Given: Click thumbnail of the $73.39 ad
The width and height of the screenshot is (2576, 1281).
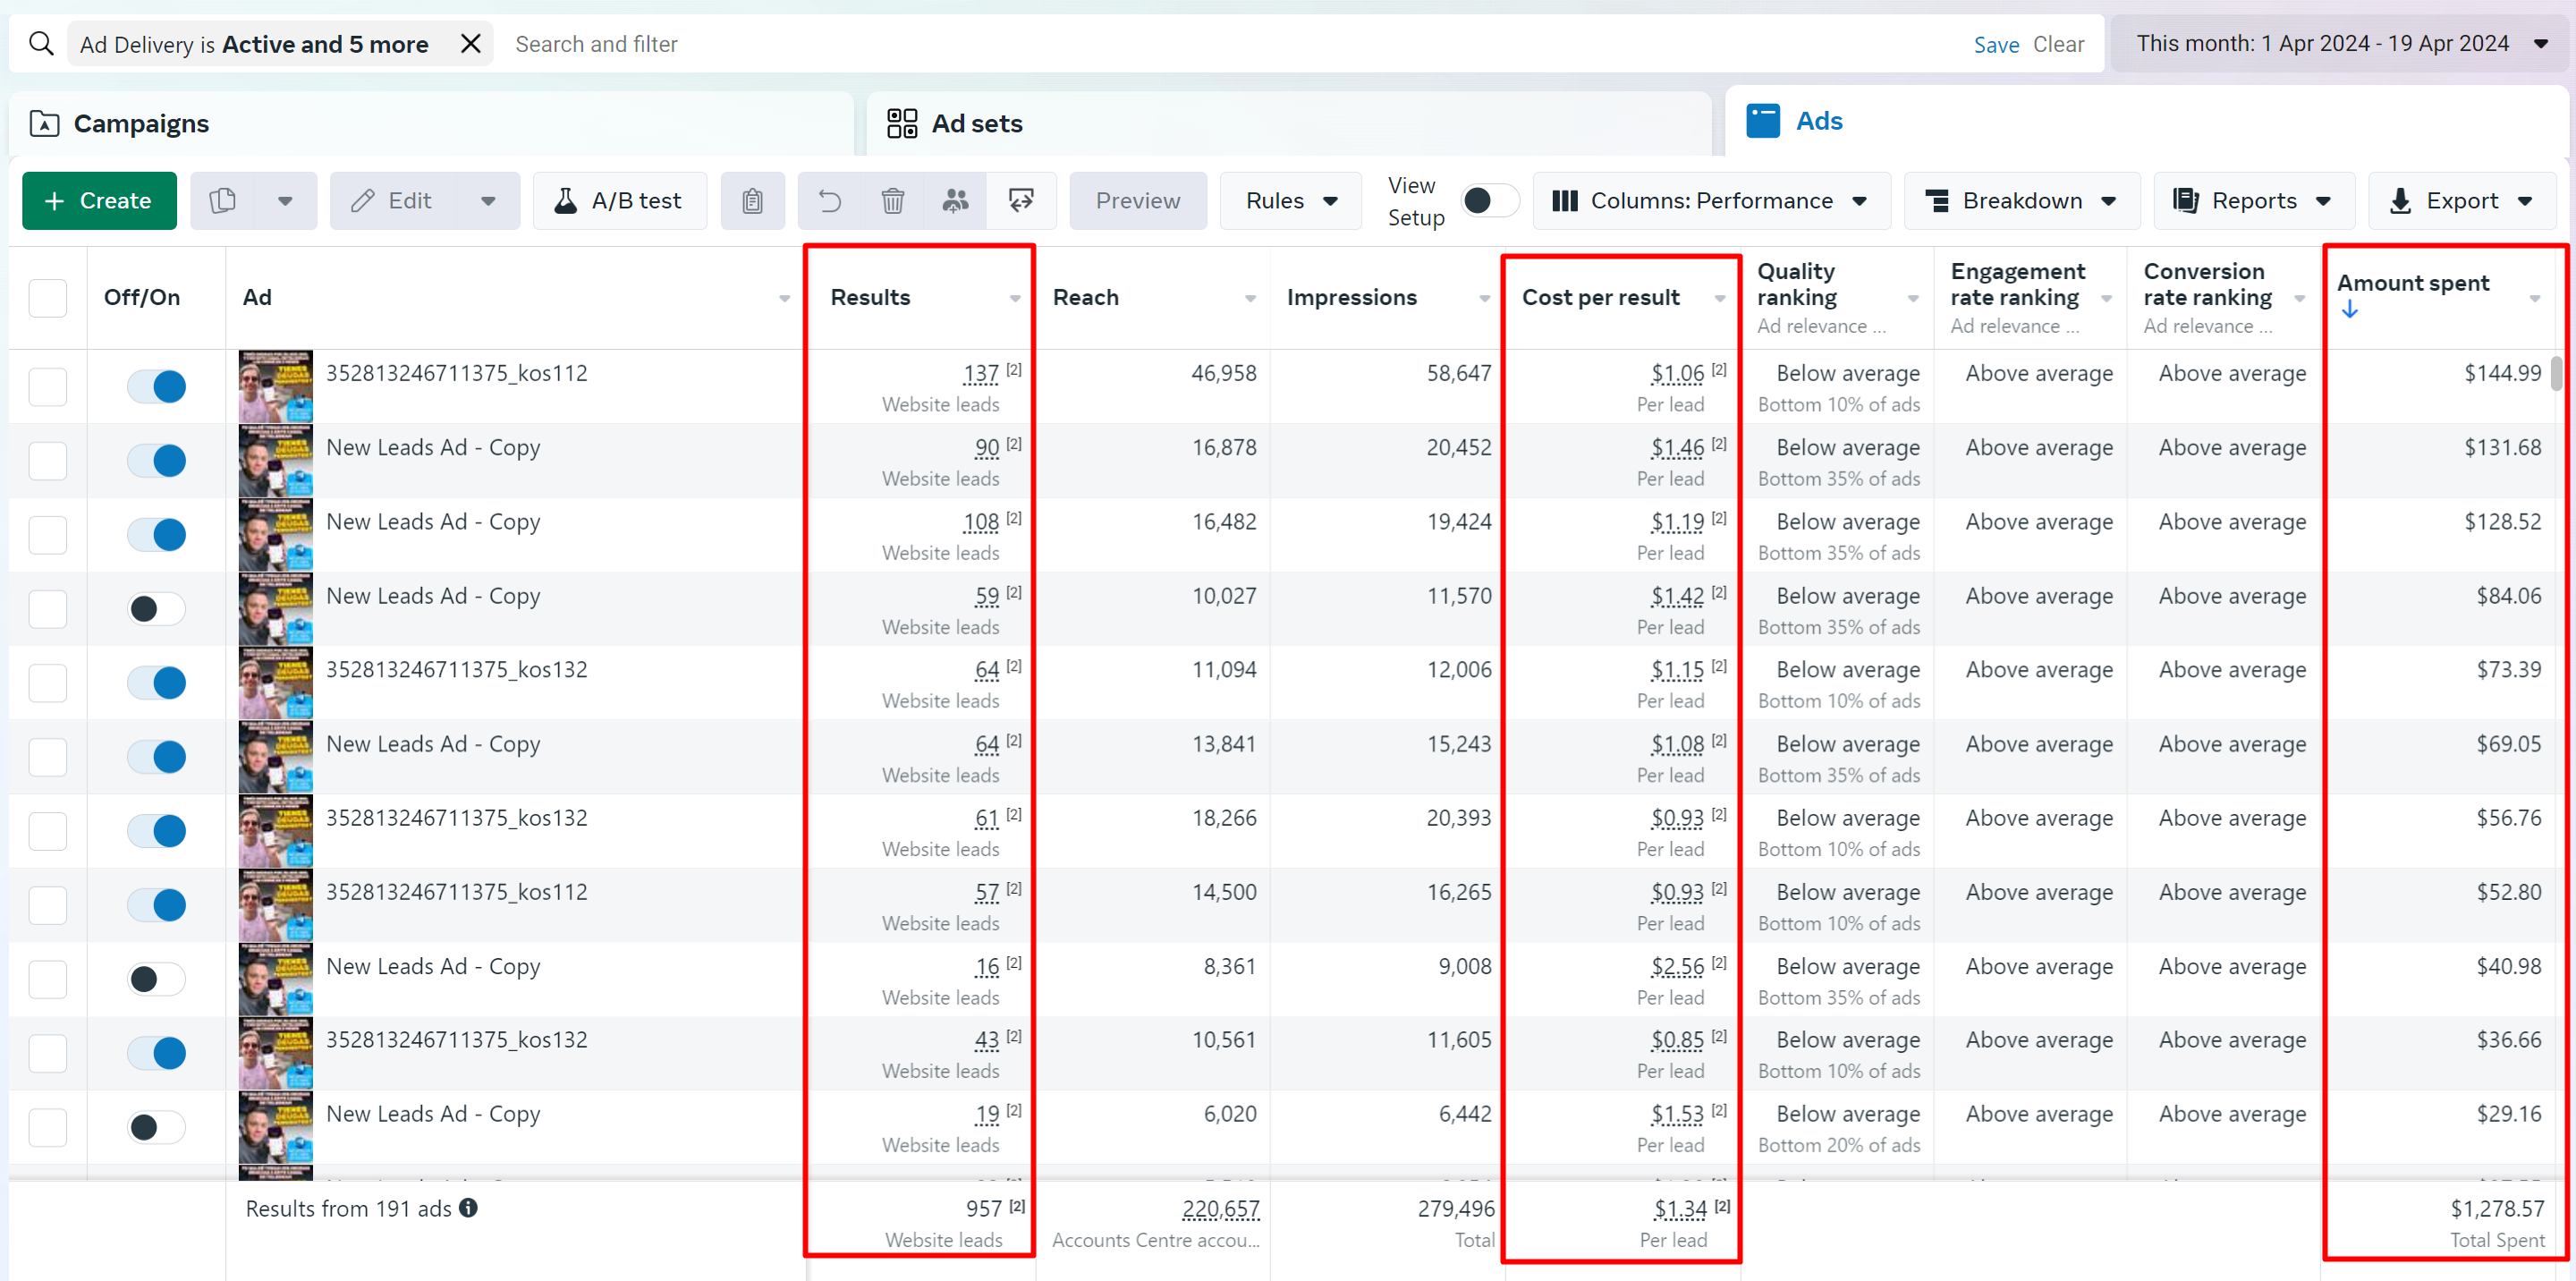Looking at the screenshot, I should (275, 683).
